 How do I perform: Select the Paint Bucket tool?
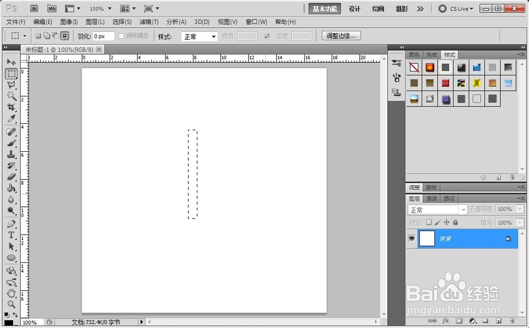tap(11, 188)
